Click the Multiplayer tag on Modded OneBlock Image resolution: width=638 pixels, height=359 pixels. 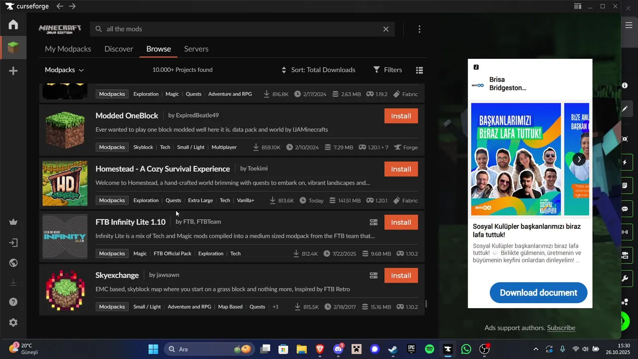click(x=224, y=147)
